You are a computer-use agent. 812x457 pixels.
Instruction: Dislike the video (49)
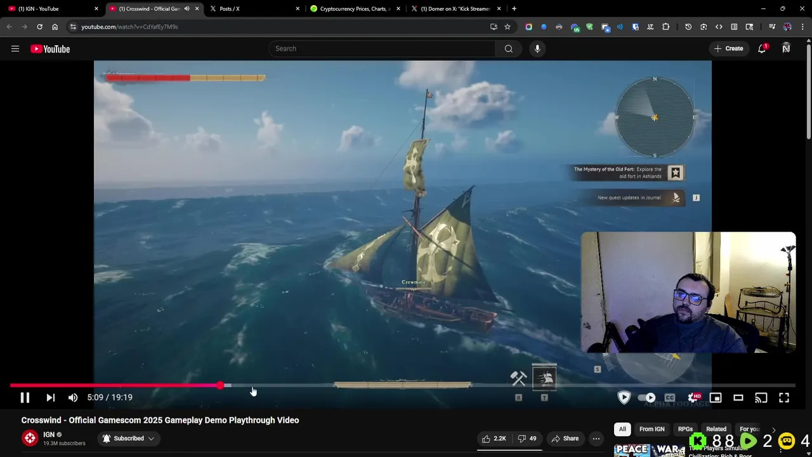[x=527, y=439]
